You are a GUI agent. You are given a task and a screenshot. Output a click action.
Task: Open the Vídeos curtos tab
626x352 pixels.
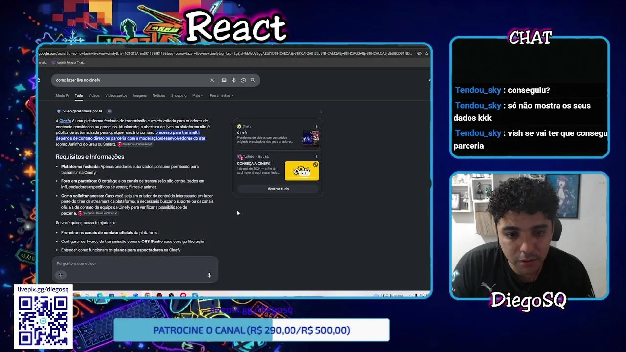tap(116, 95)
